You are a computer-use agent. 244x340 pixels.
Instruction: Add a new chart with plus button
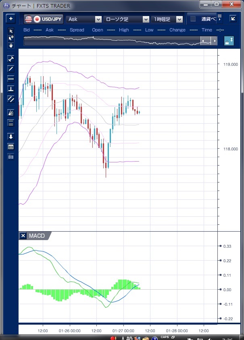[11, 19]
